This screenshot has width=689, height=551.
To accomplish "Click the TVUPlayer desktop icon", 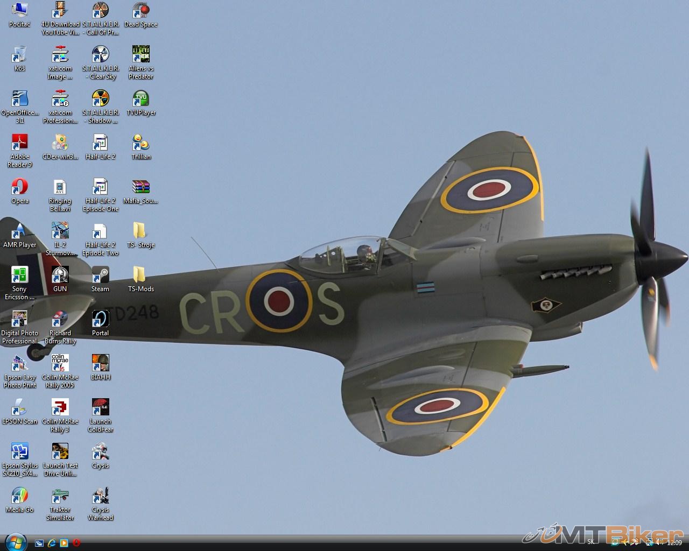I will point(140,99).
